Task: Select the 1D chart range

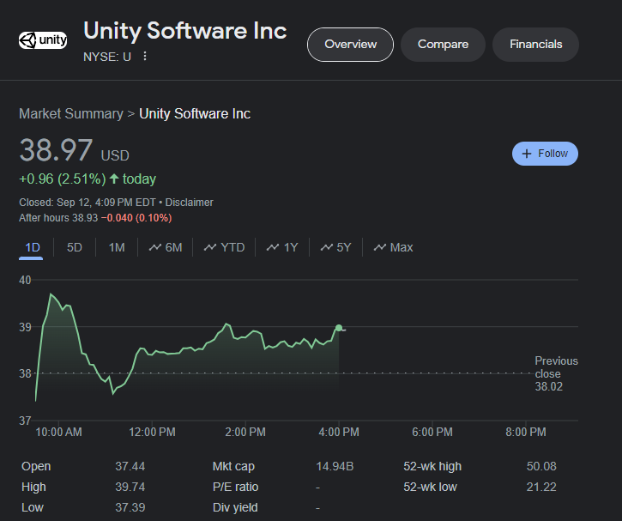Action: 32,247
